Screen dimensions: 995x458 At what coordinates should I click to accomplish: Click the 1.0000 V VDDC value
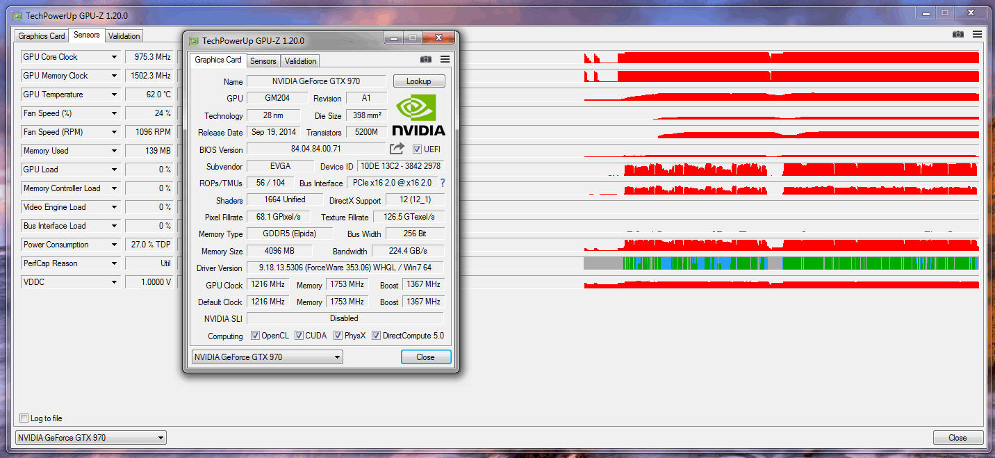[149, 282]
